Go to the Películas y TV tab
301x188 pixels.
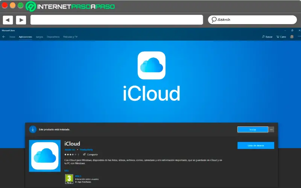[x=70, y=37]
